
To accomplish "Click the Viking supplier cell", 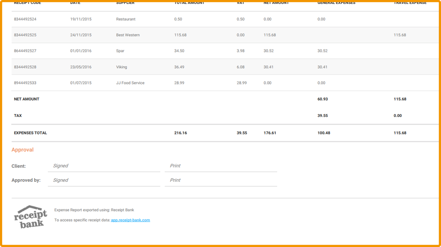I will (x=122, y=67).
